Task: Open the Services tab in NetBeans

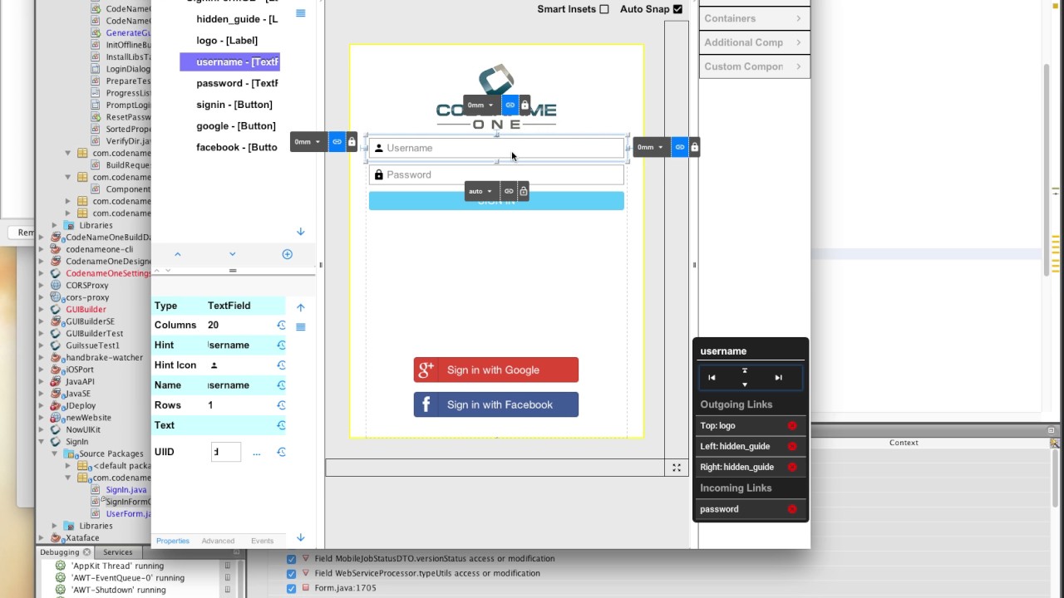Action: point(117,552)
